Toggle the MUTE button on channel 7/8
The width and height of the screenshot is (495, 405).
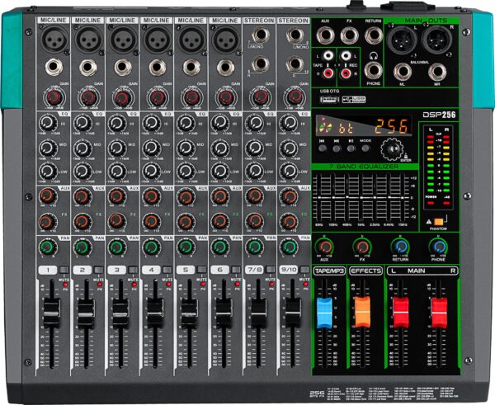[271, 271]
